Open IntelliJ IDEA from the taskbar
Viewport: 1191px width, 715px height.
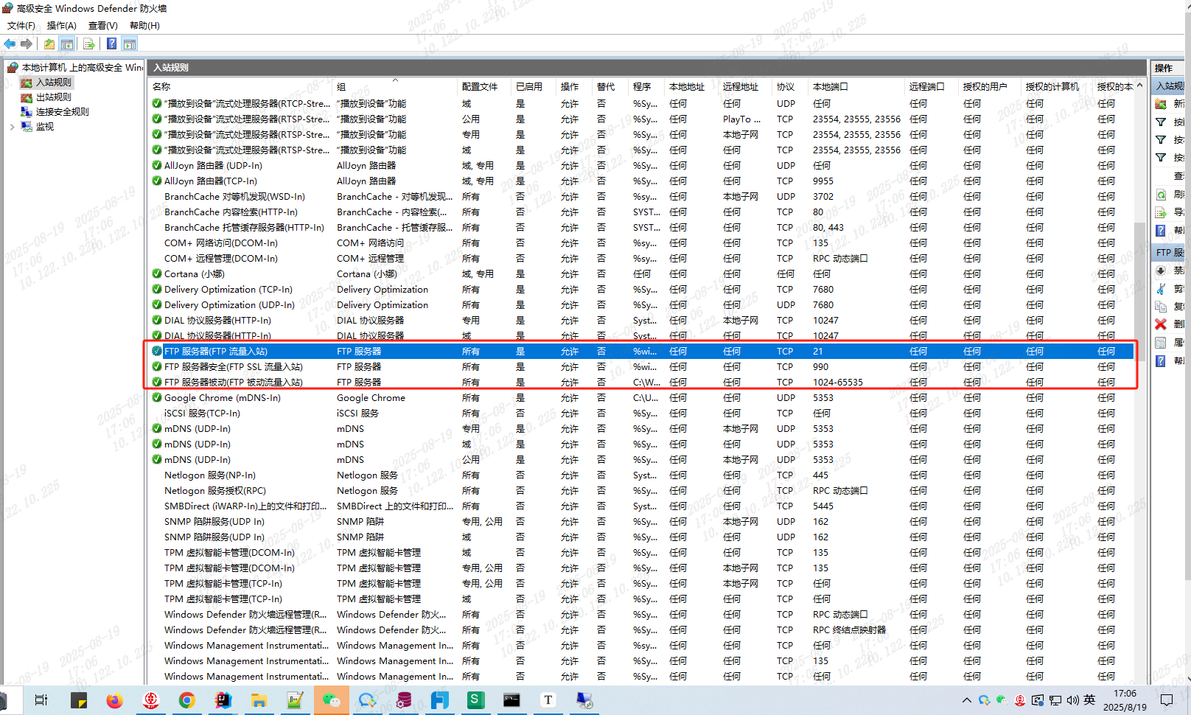[x=223, y=700]
